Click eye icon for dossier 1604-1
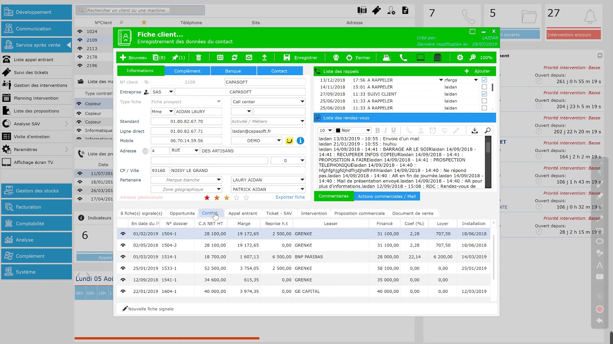The width and height of the screenshot is (613, 344). tap(123, 291)
